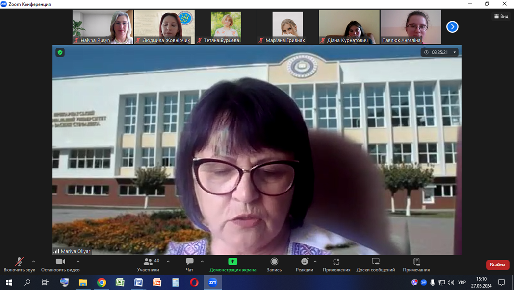Click the green encryption shield icon
514x290 pixels.
(x=60, y=52)
